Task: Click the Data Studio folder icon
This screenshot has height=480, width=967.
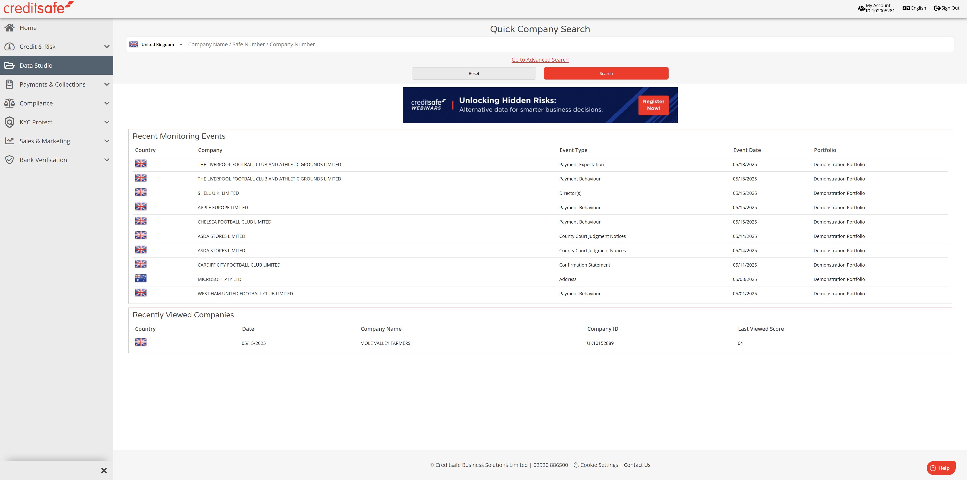Action: coord(9,65)
